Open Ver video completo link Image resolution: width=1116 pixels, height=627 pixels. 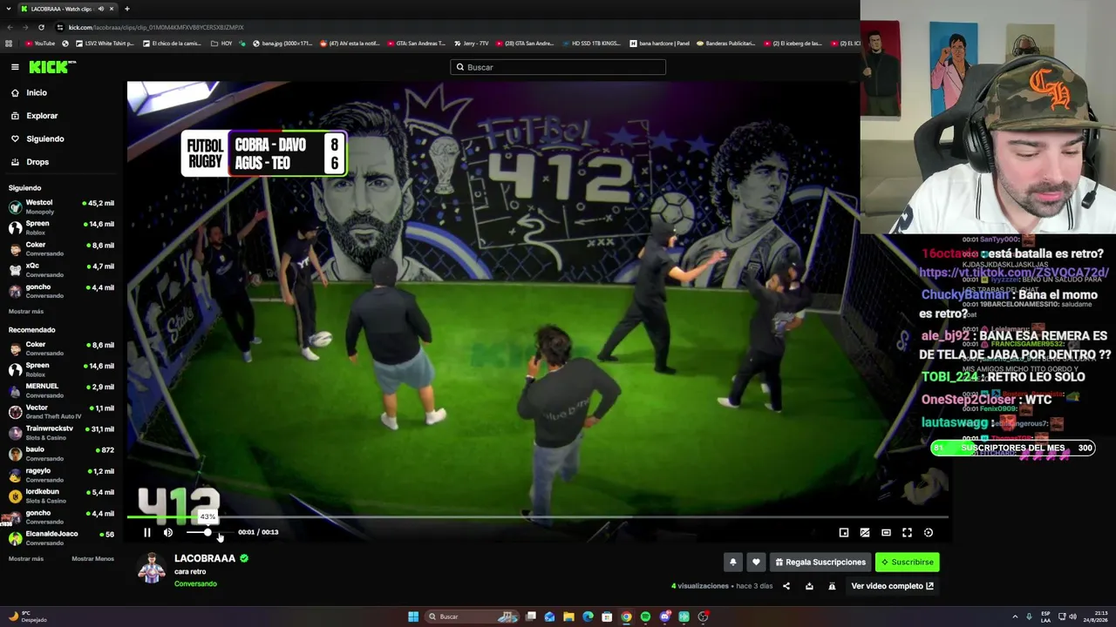(892, 586)
